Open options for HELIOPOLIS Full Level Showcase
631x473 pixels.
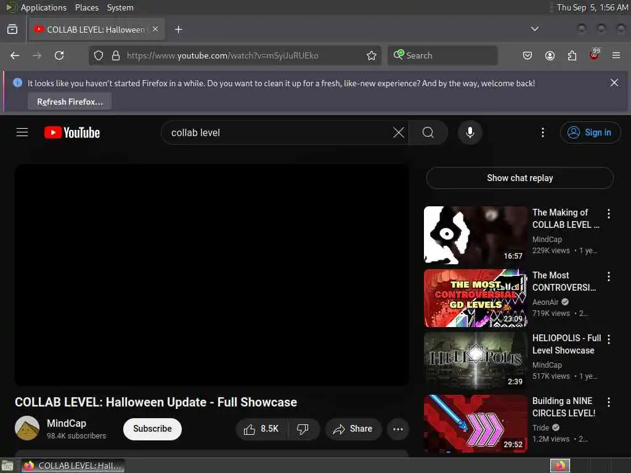pos(608,339)
